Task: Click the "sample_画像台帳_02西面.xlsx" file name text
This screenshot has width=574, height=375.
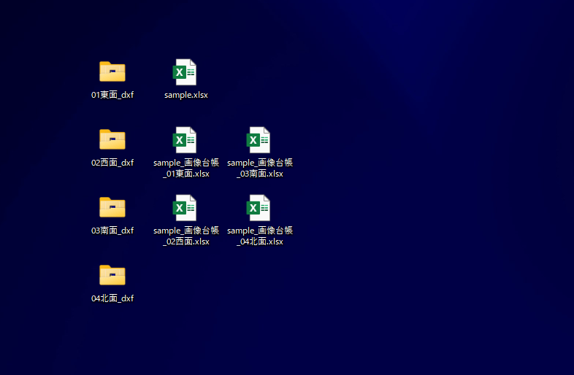Action: coord(186,236)
